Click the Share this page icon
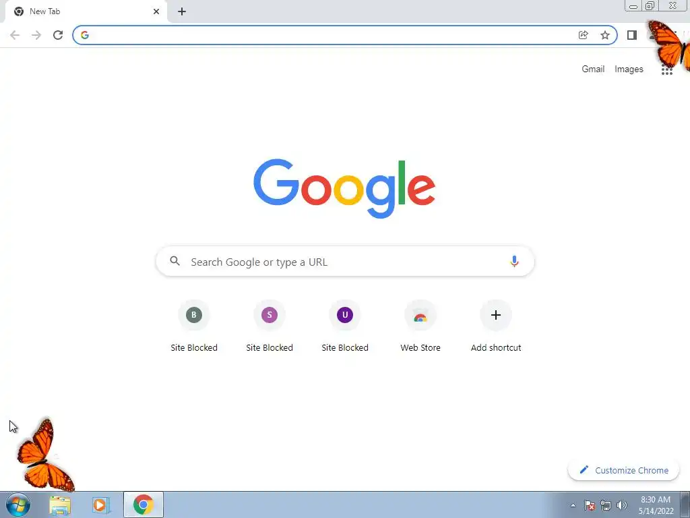 (x=583, y=35)
